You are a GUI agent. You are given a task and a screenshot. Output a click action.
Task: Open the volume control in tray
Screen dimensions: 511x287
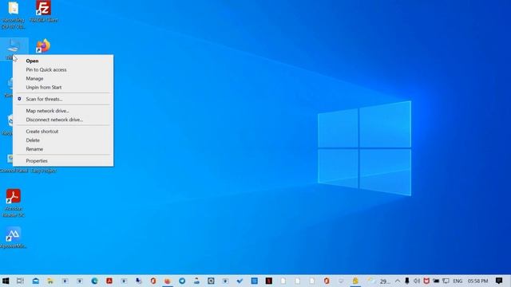coord(417,281)
